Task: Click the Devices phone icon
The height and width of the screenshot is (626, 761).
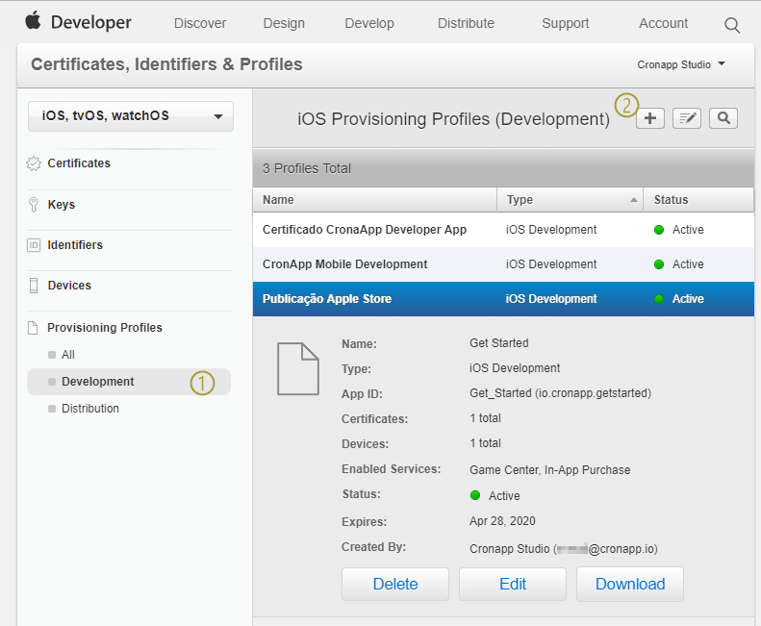Action: [x=34, y=286]
